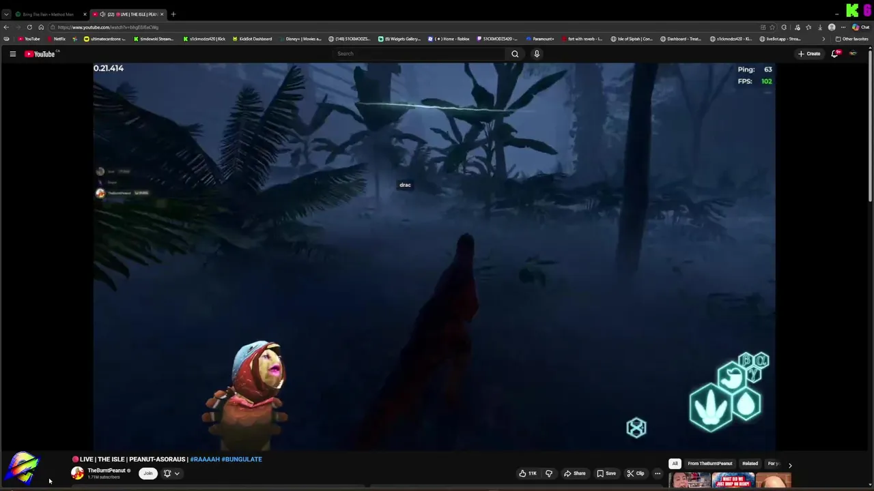The width and height of the screenshot is (874, 491).
Task: Open the first recommended video thumbnail
Action: click(x=690, y=481)
